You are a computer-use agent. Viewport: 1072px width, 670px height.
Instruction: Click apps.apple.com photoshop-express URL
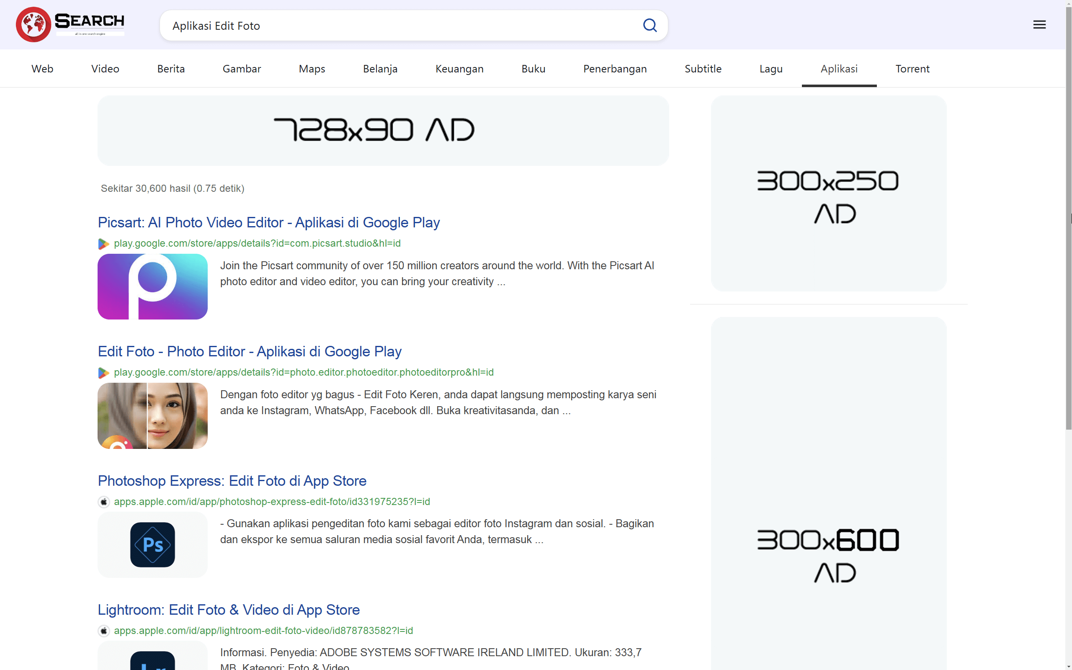point(271,502)
